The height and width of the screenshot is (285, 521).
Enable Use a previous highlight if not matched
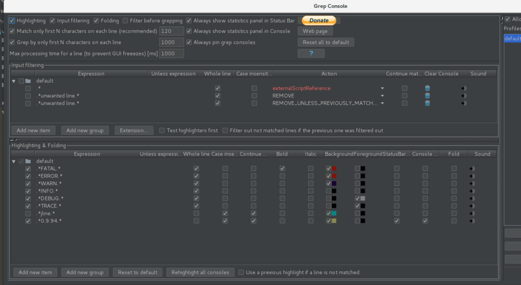[x=241, y=272]
